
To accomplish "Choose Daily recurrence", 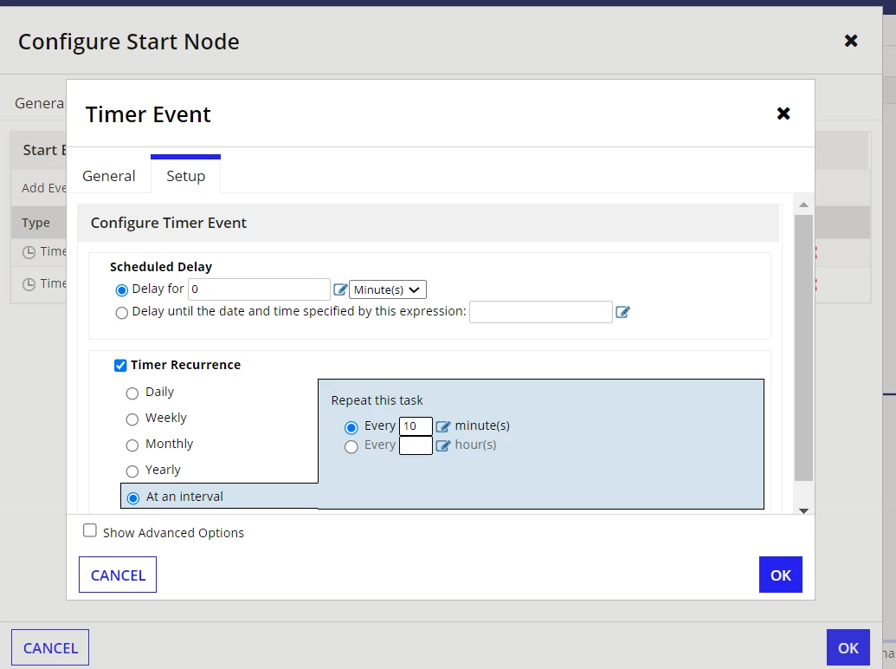I will coord(132,393).
